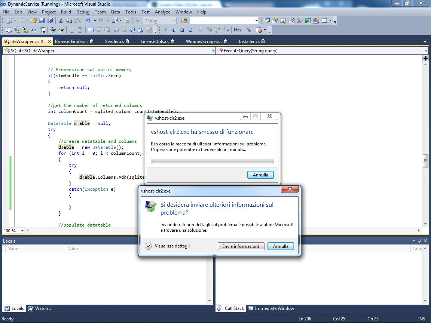Click Annulla in the send information dialog

click(x=281, y=246)
